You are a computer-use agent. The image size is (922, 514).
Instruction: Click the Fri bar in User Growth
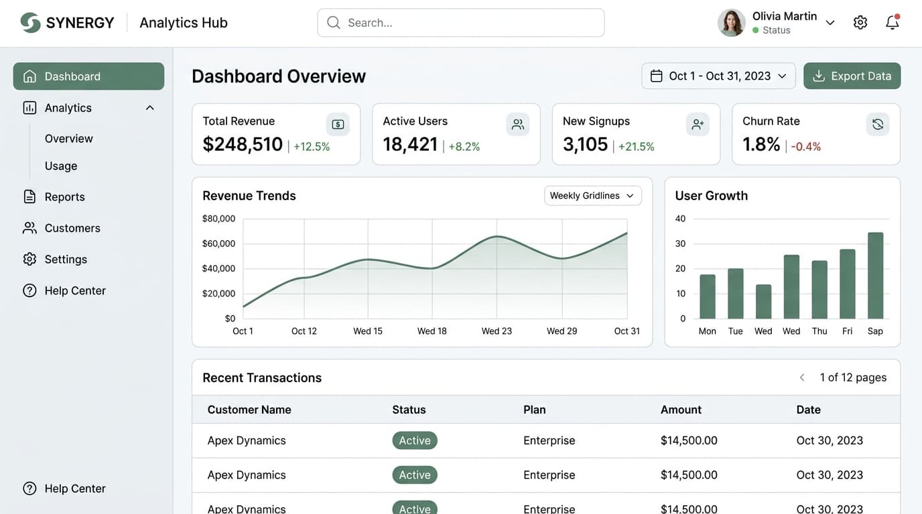848,284
